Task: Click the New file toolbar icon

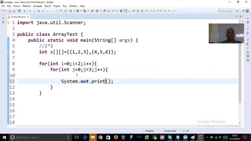Action: point(3,11)
